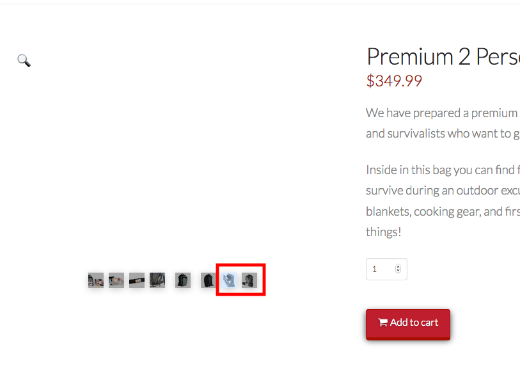Increase quantity with the stepper up arrow
This screenshot has width=520, height=368.
coord(398,266)
